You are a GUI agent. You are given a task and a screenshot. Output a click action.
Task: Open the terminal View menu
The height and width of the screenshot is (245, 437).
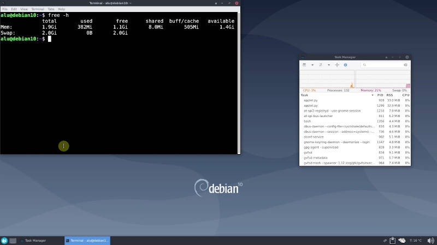(23, 9)
